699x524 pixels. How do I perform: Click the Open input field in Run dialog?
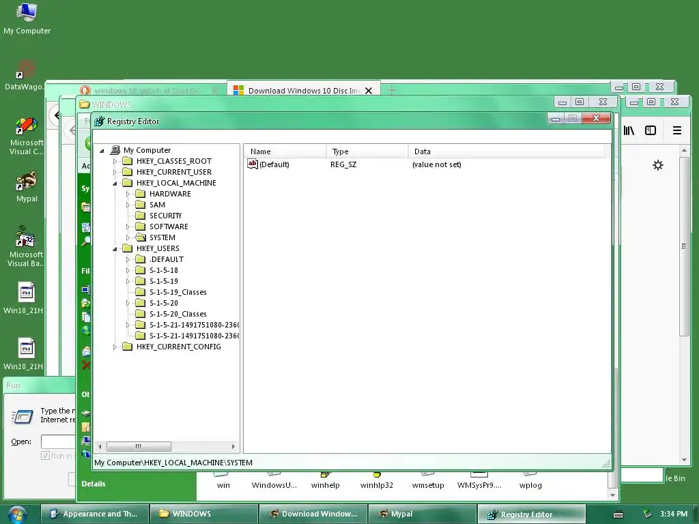click(x=58, y=441)
